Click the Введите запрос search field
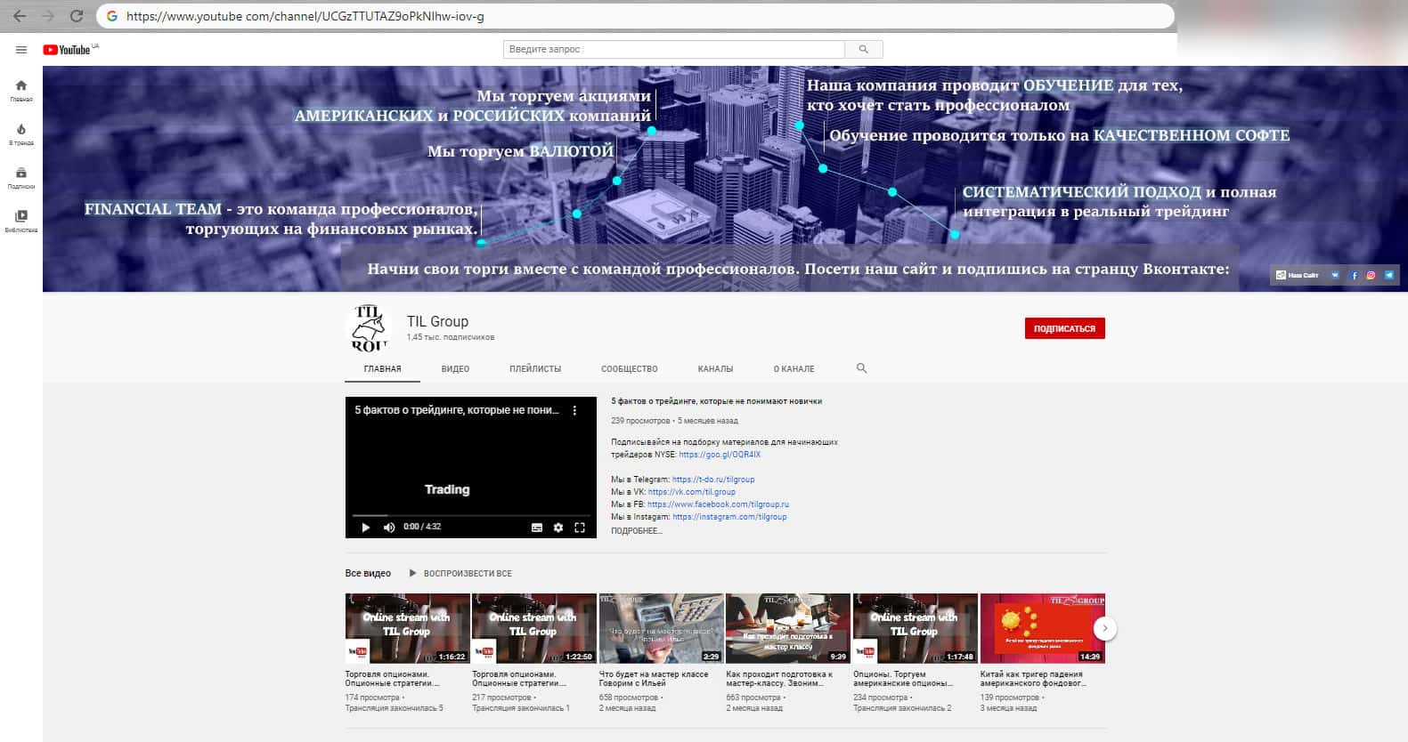 [674, 50]
